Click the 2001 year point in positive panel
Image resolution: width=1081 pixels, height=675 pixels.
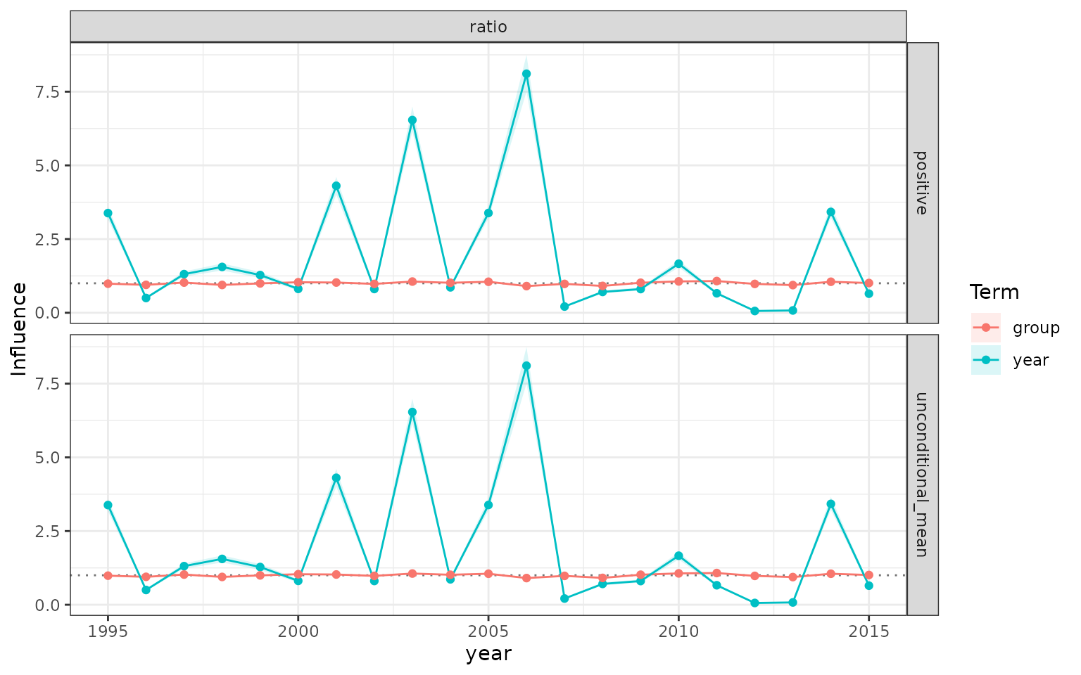click(x=336, y=186)
